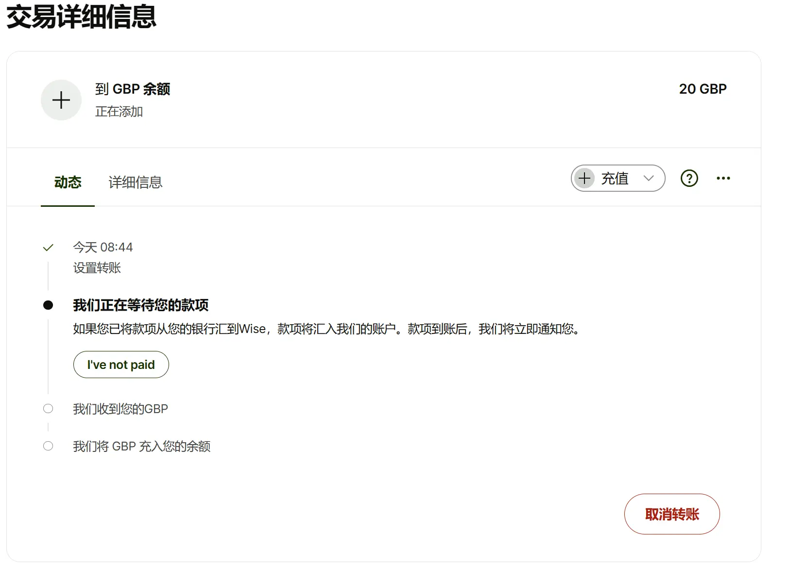Select the 设置转账 timeline step
790x582 pixels.
(97, 268)
